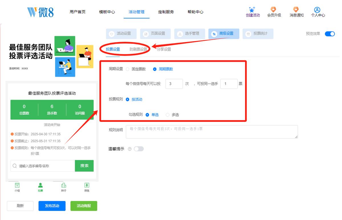Viewport: 342px width, 220px height.
Task: Open 会员升级 badge icon
Action: (274, 9)
